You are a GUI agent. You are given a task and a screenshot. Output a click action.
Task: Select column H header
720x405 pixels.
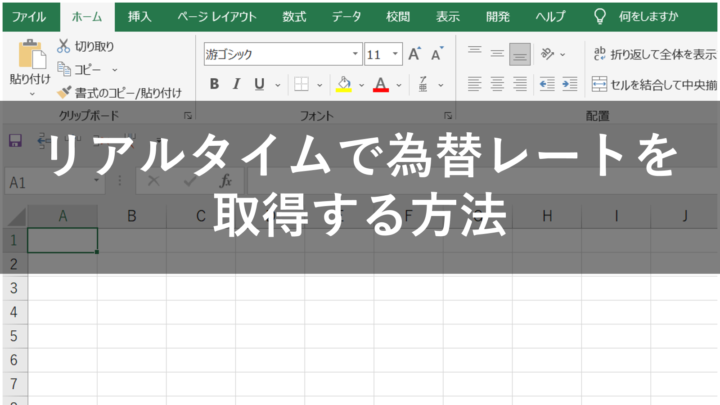[547, 216]
